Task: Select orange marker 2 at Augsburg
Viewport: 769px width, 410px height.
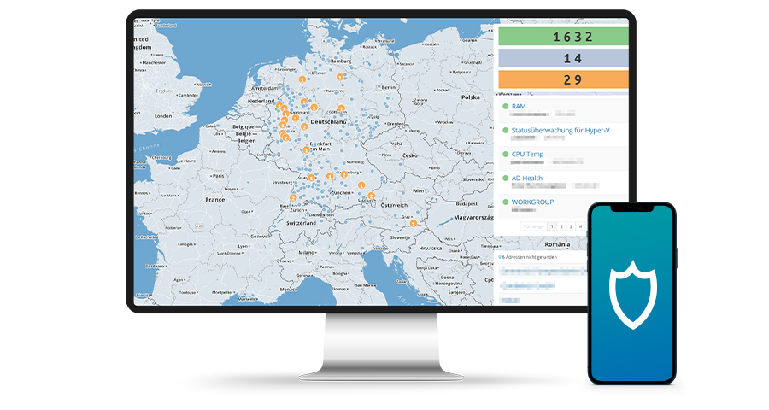Action: (343, 174)
